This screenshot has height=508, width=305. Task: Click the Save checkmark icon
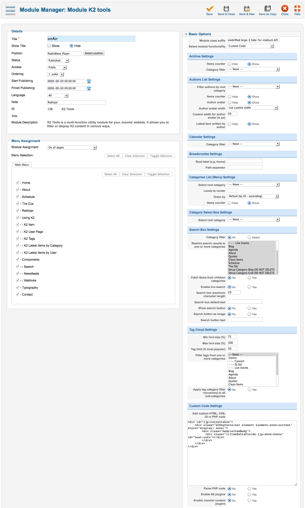tap(210, 8)
